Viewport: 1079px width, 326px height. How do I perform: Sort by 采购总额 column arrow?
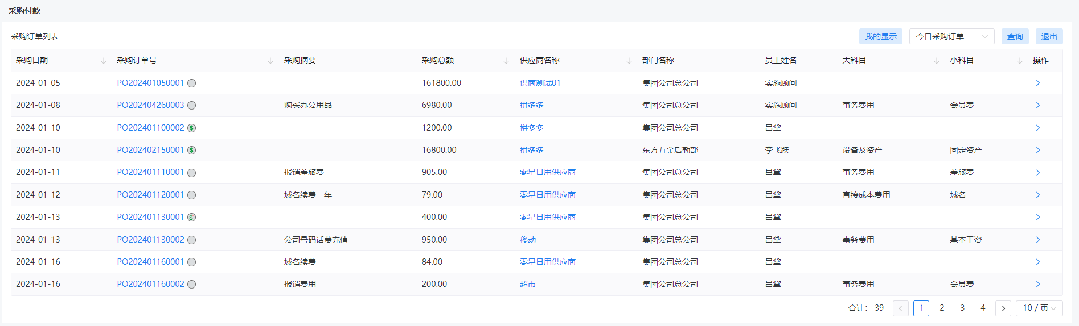click(x=506, y=61)
